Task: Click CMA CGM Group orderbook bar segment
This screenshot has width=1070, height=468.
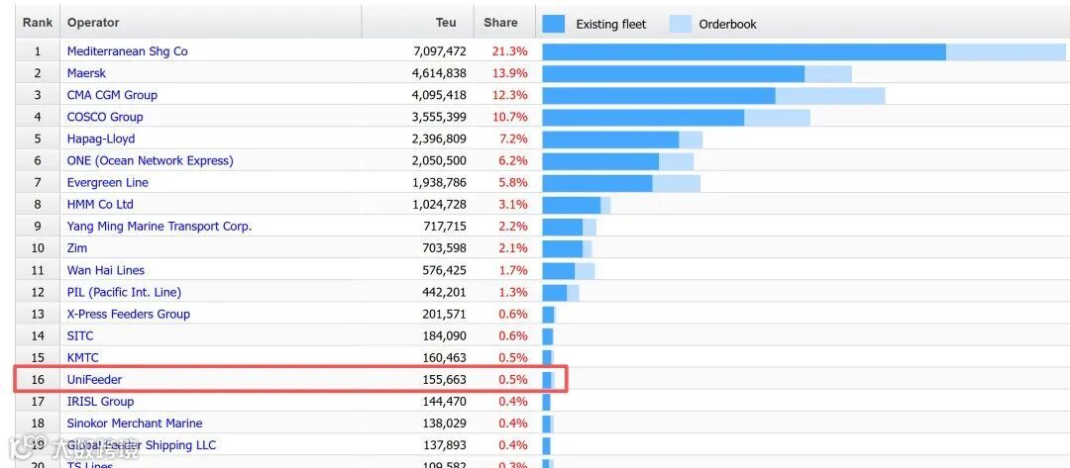Action: pyautogui.click(x=830, y=95)
